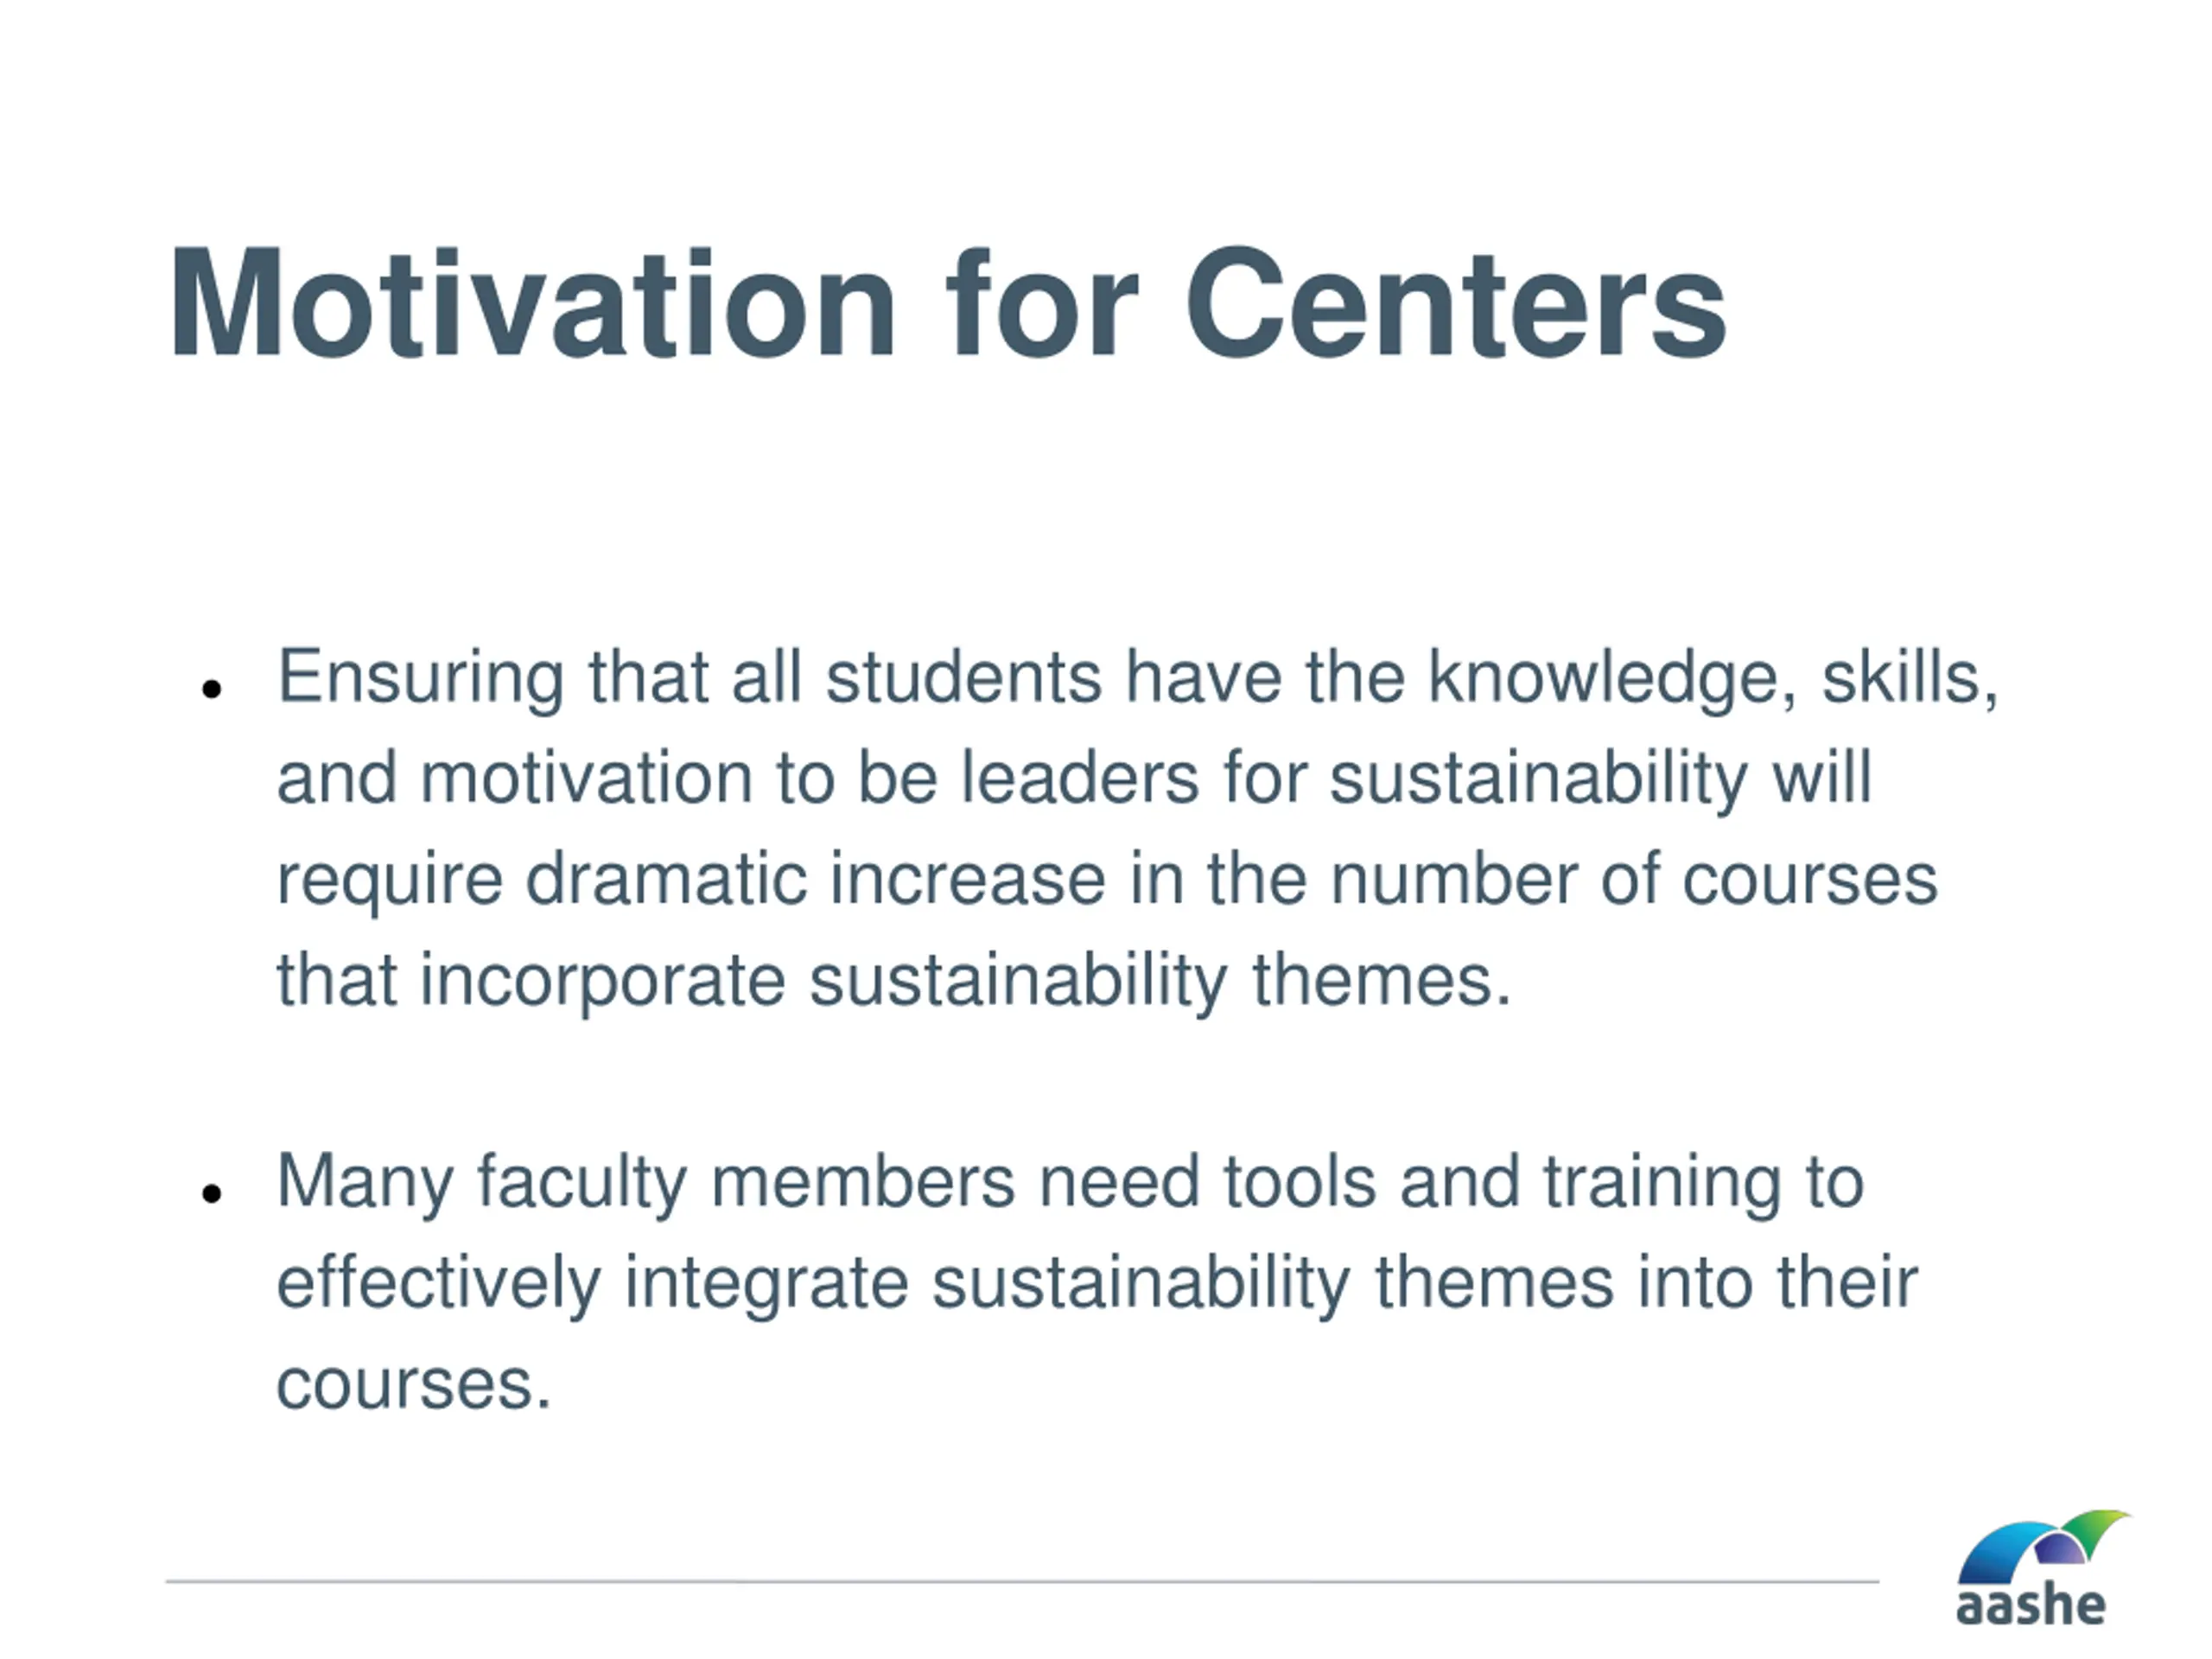Click the words 'require dramatic increase'
This screenshot has height=1659, width=2212.
[690, 879]
